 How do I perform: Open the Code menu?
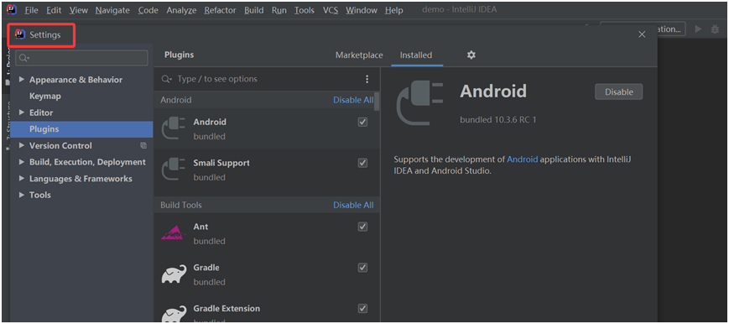tap(148, 10)
